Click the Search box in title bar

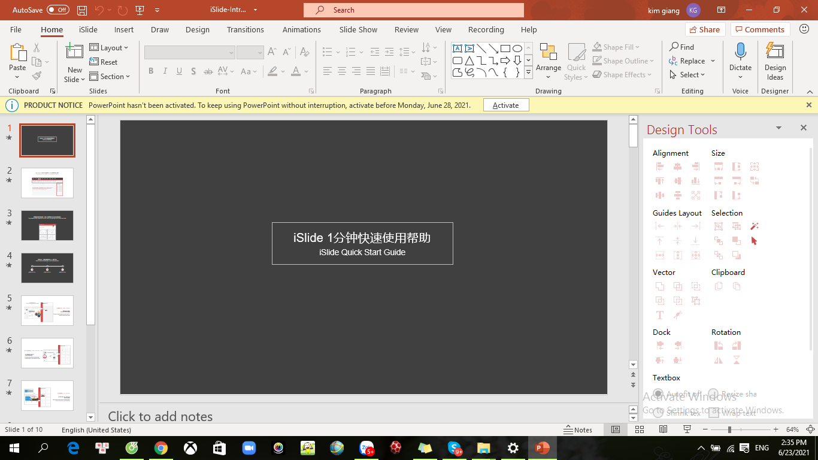coord(414,10)
